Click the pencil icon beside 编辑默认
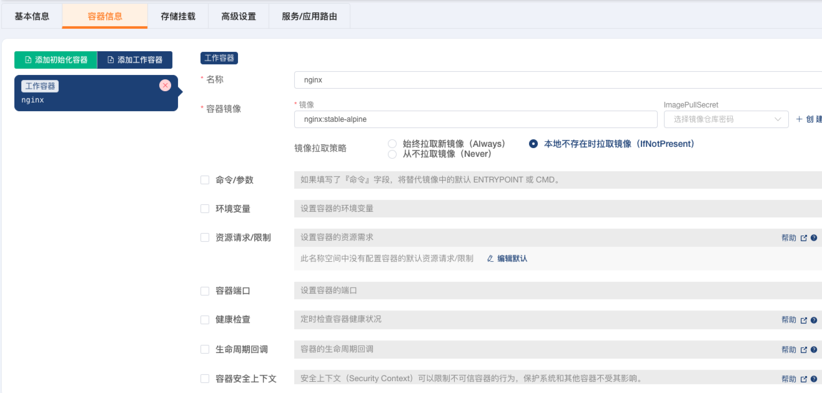 tap(490, 258)
